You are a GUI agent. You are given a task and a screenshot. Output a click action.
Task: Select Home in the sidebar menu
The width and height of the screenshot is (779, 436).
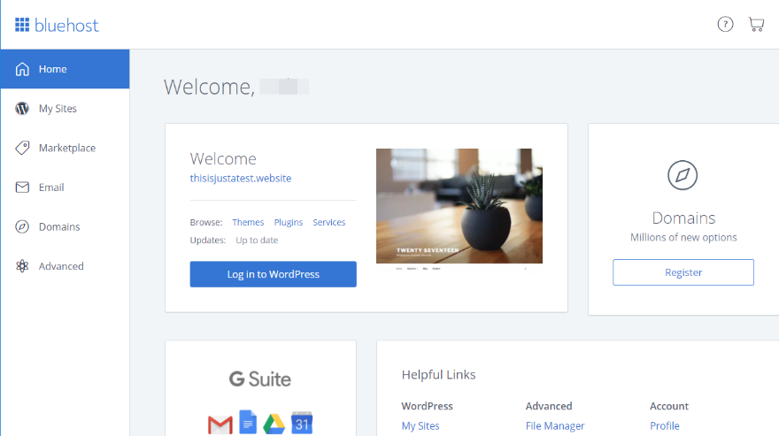66,69
